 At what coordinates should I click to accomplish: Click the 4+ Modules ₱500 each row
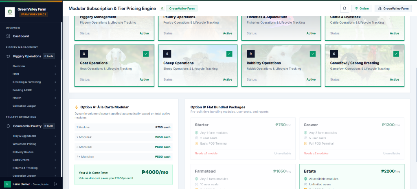(x=123, y=157)
